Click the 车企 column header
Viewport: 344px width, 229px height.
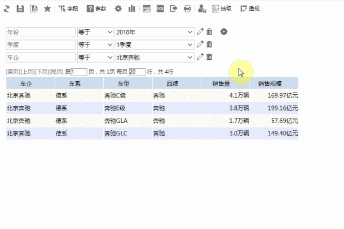click(30, 83)
